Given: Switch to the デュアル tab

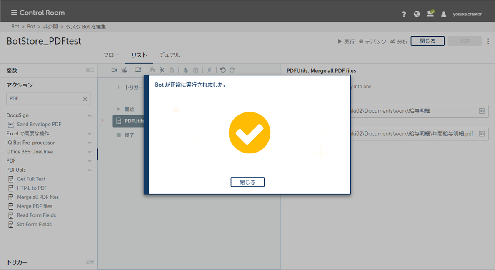Looking at the screenshot, I should (170, 55).
